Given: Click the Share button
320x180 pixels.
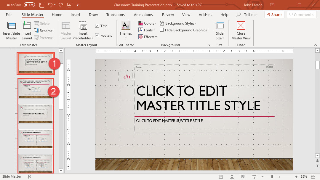Looking at the screenshot, I should (274, 15).
